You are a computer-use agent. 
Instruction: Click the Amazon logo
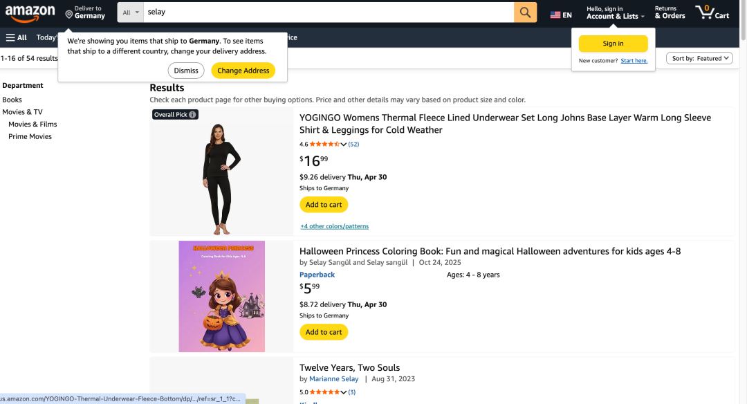click(30, 12)
